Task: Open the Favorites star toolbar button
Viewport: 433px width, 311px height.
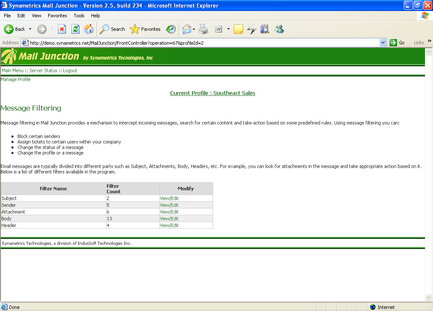Action: [145, 29]
